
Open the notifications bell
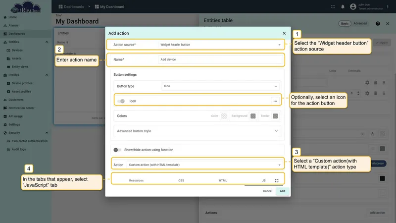point(343,7)
